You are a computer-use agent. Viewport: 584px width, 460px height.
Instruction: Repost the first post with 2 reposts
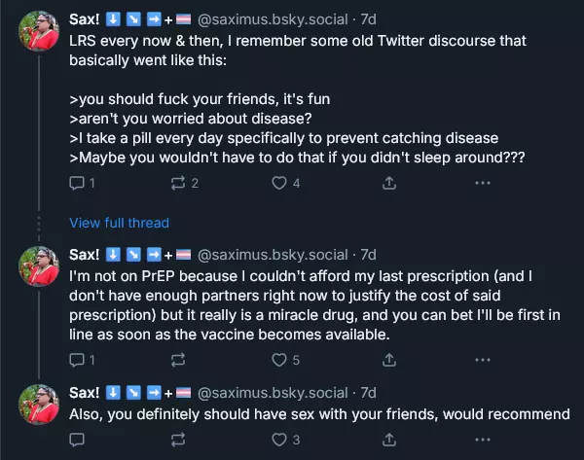(x=178, y=183)
